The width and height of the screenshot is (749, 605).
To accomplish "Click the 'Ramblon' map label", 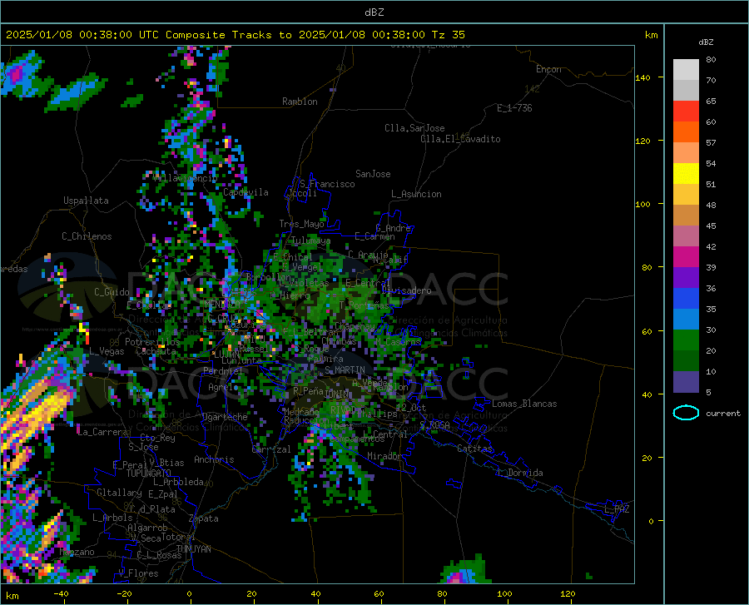I will [x=300, y=102].
